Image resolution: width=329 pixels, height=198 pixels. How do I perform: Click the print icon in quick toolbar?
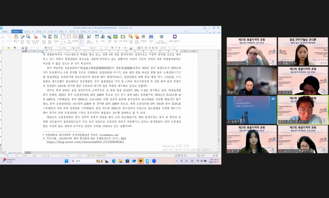[23, 48]
